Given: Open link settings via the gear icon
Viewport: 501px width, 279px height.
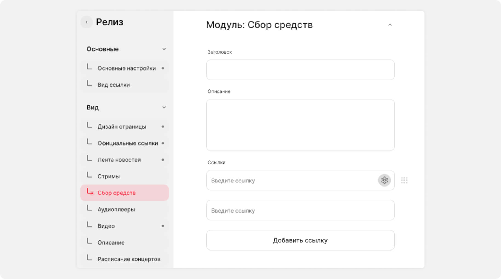Looking at the screenshot, I should point(384,180).
